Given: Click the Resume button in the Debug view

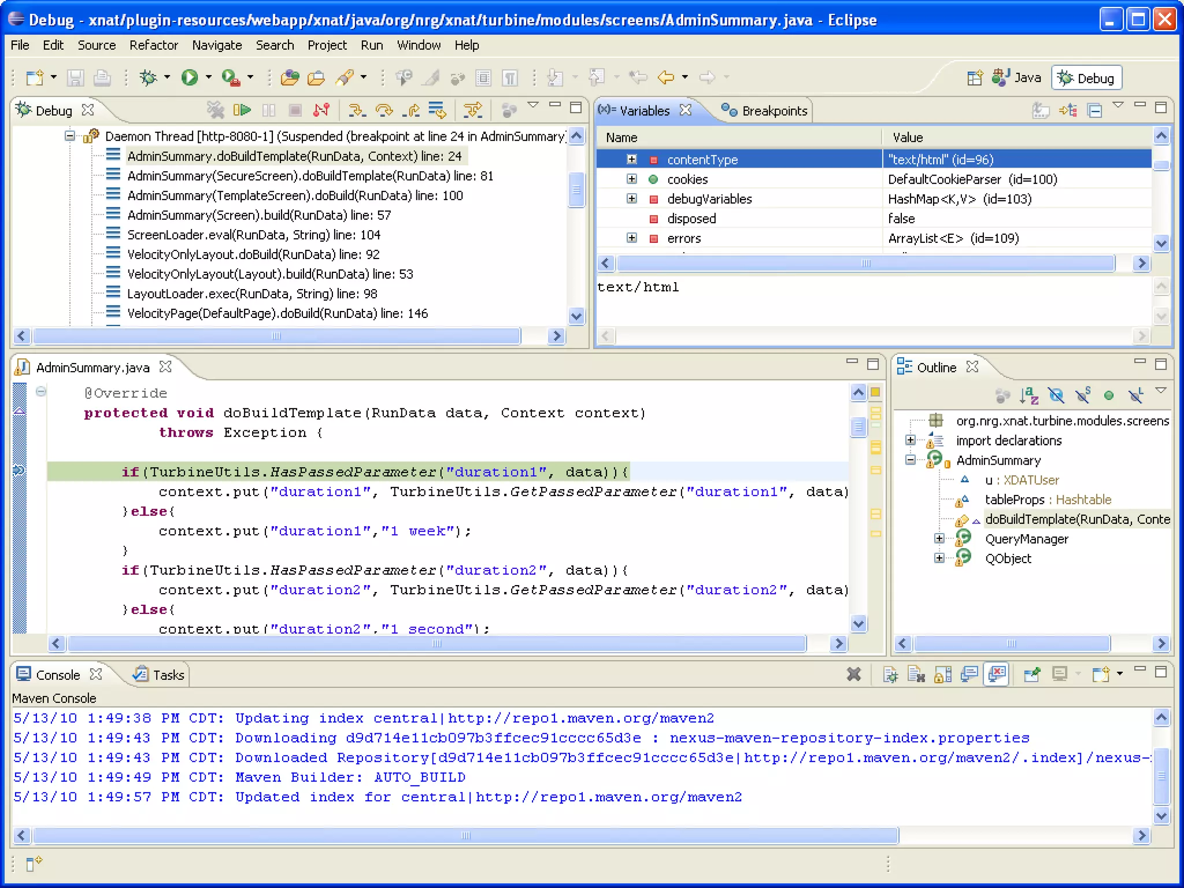Looking at the screenshot, I should tap(242, 110).
